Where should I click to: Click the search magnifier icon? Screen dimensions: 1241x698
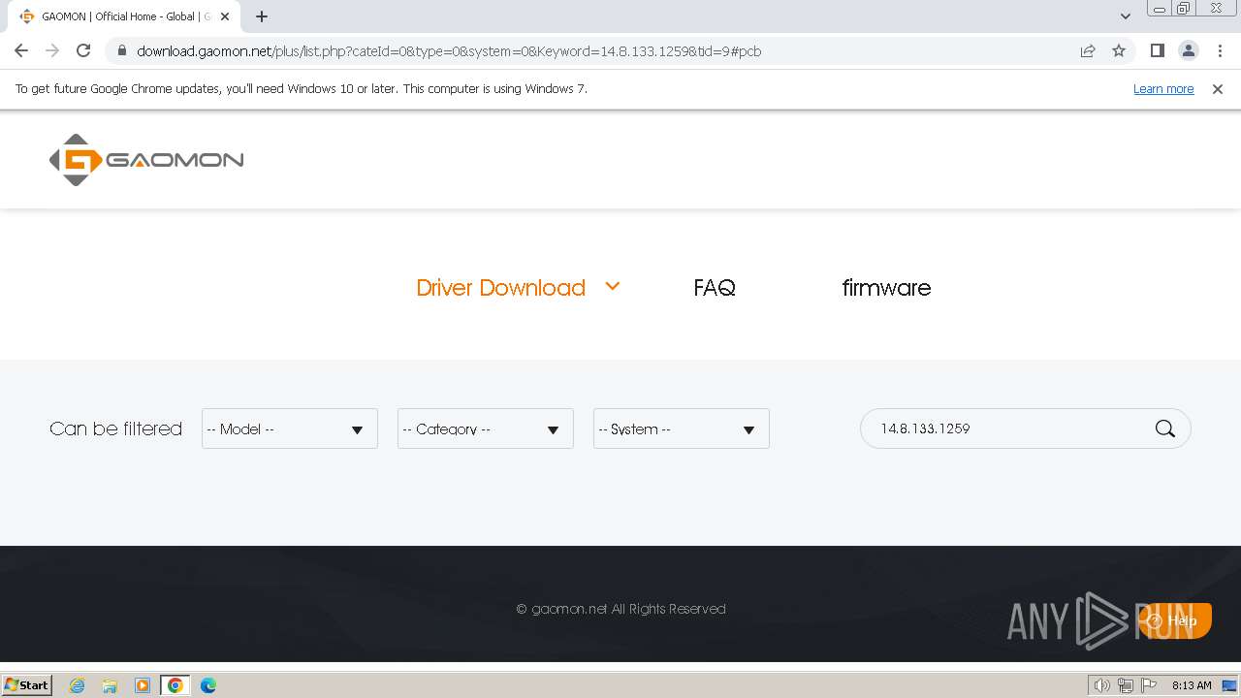pyautogui.click(x=1165, y=428)
